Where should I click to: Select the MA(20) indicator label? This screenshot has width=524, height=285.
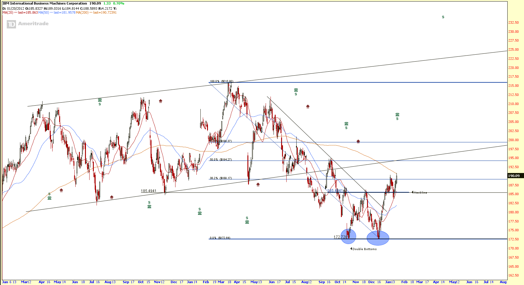[x=8, y=12]
